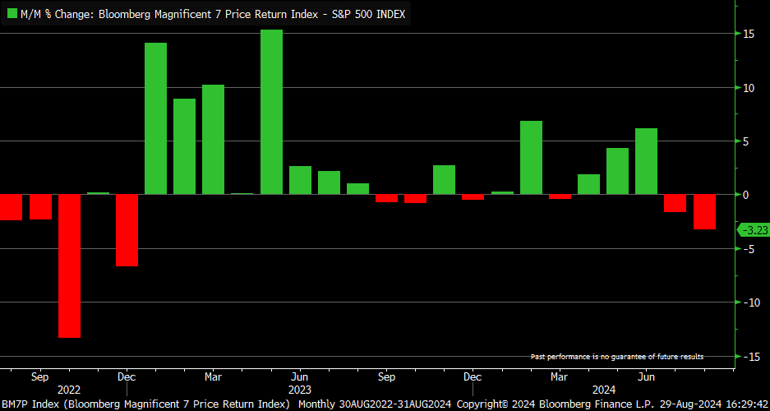The width and height of the screenshot is (770, 411).
Task: Click the BM7P Index footer label
Action: pos(145,404)
